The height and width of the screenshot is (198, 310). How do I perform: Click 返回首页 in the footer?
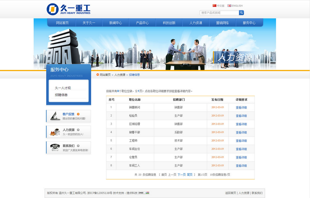click(x=230, y=193)
